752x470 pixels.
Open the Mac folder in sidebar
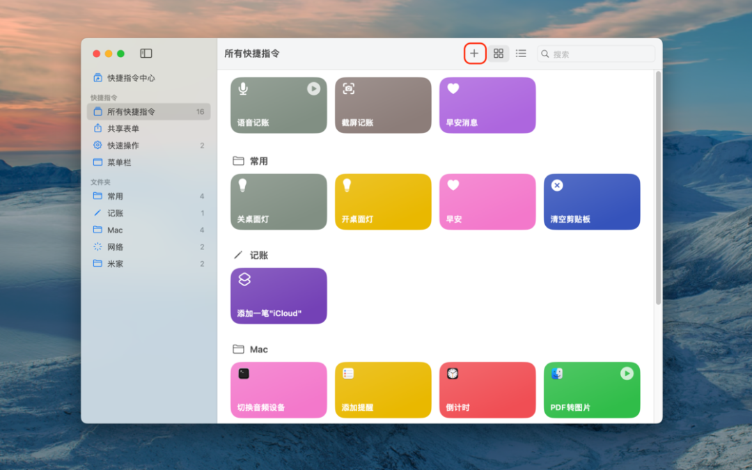tap(149, 230)
